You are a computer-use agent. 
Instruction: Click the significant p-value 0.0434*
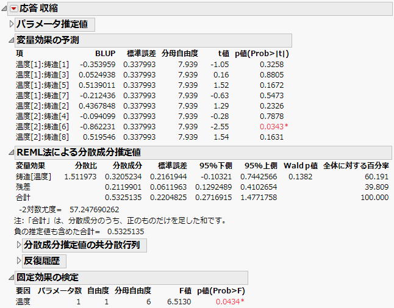(x=230, y=302)
